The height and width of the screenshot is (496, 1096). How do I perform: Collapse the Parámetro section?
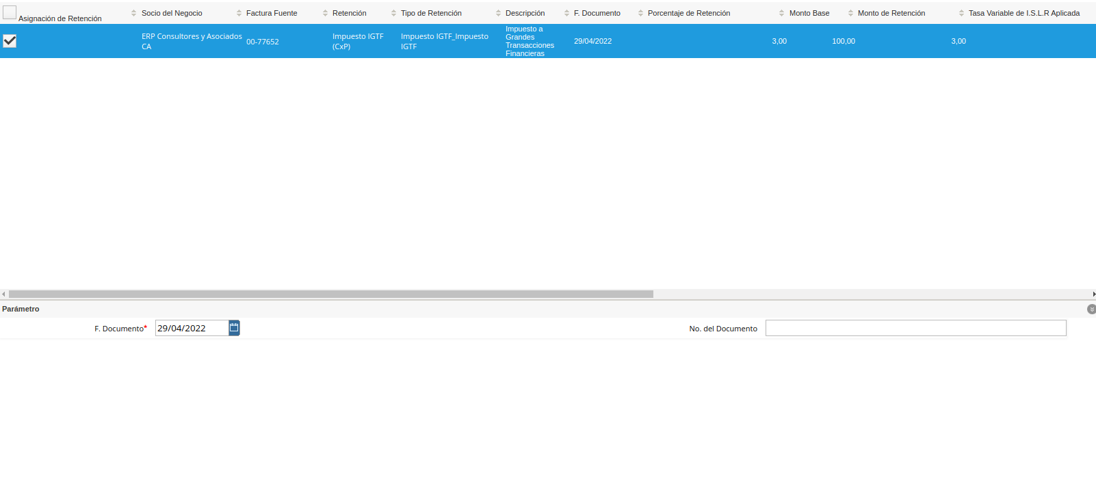tap(1091, 309)
